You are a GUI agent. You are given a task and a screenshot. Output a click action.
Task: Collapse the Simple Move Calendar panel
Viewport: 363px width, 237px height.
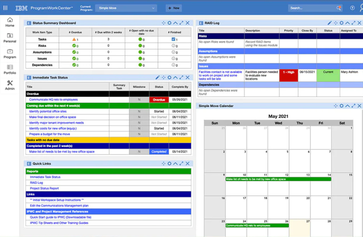point(348,106)
